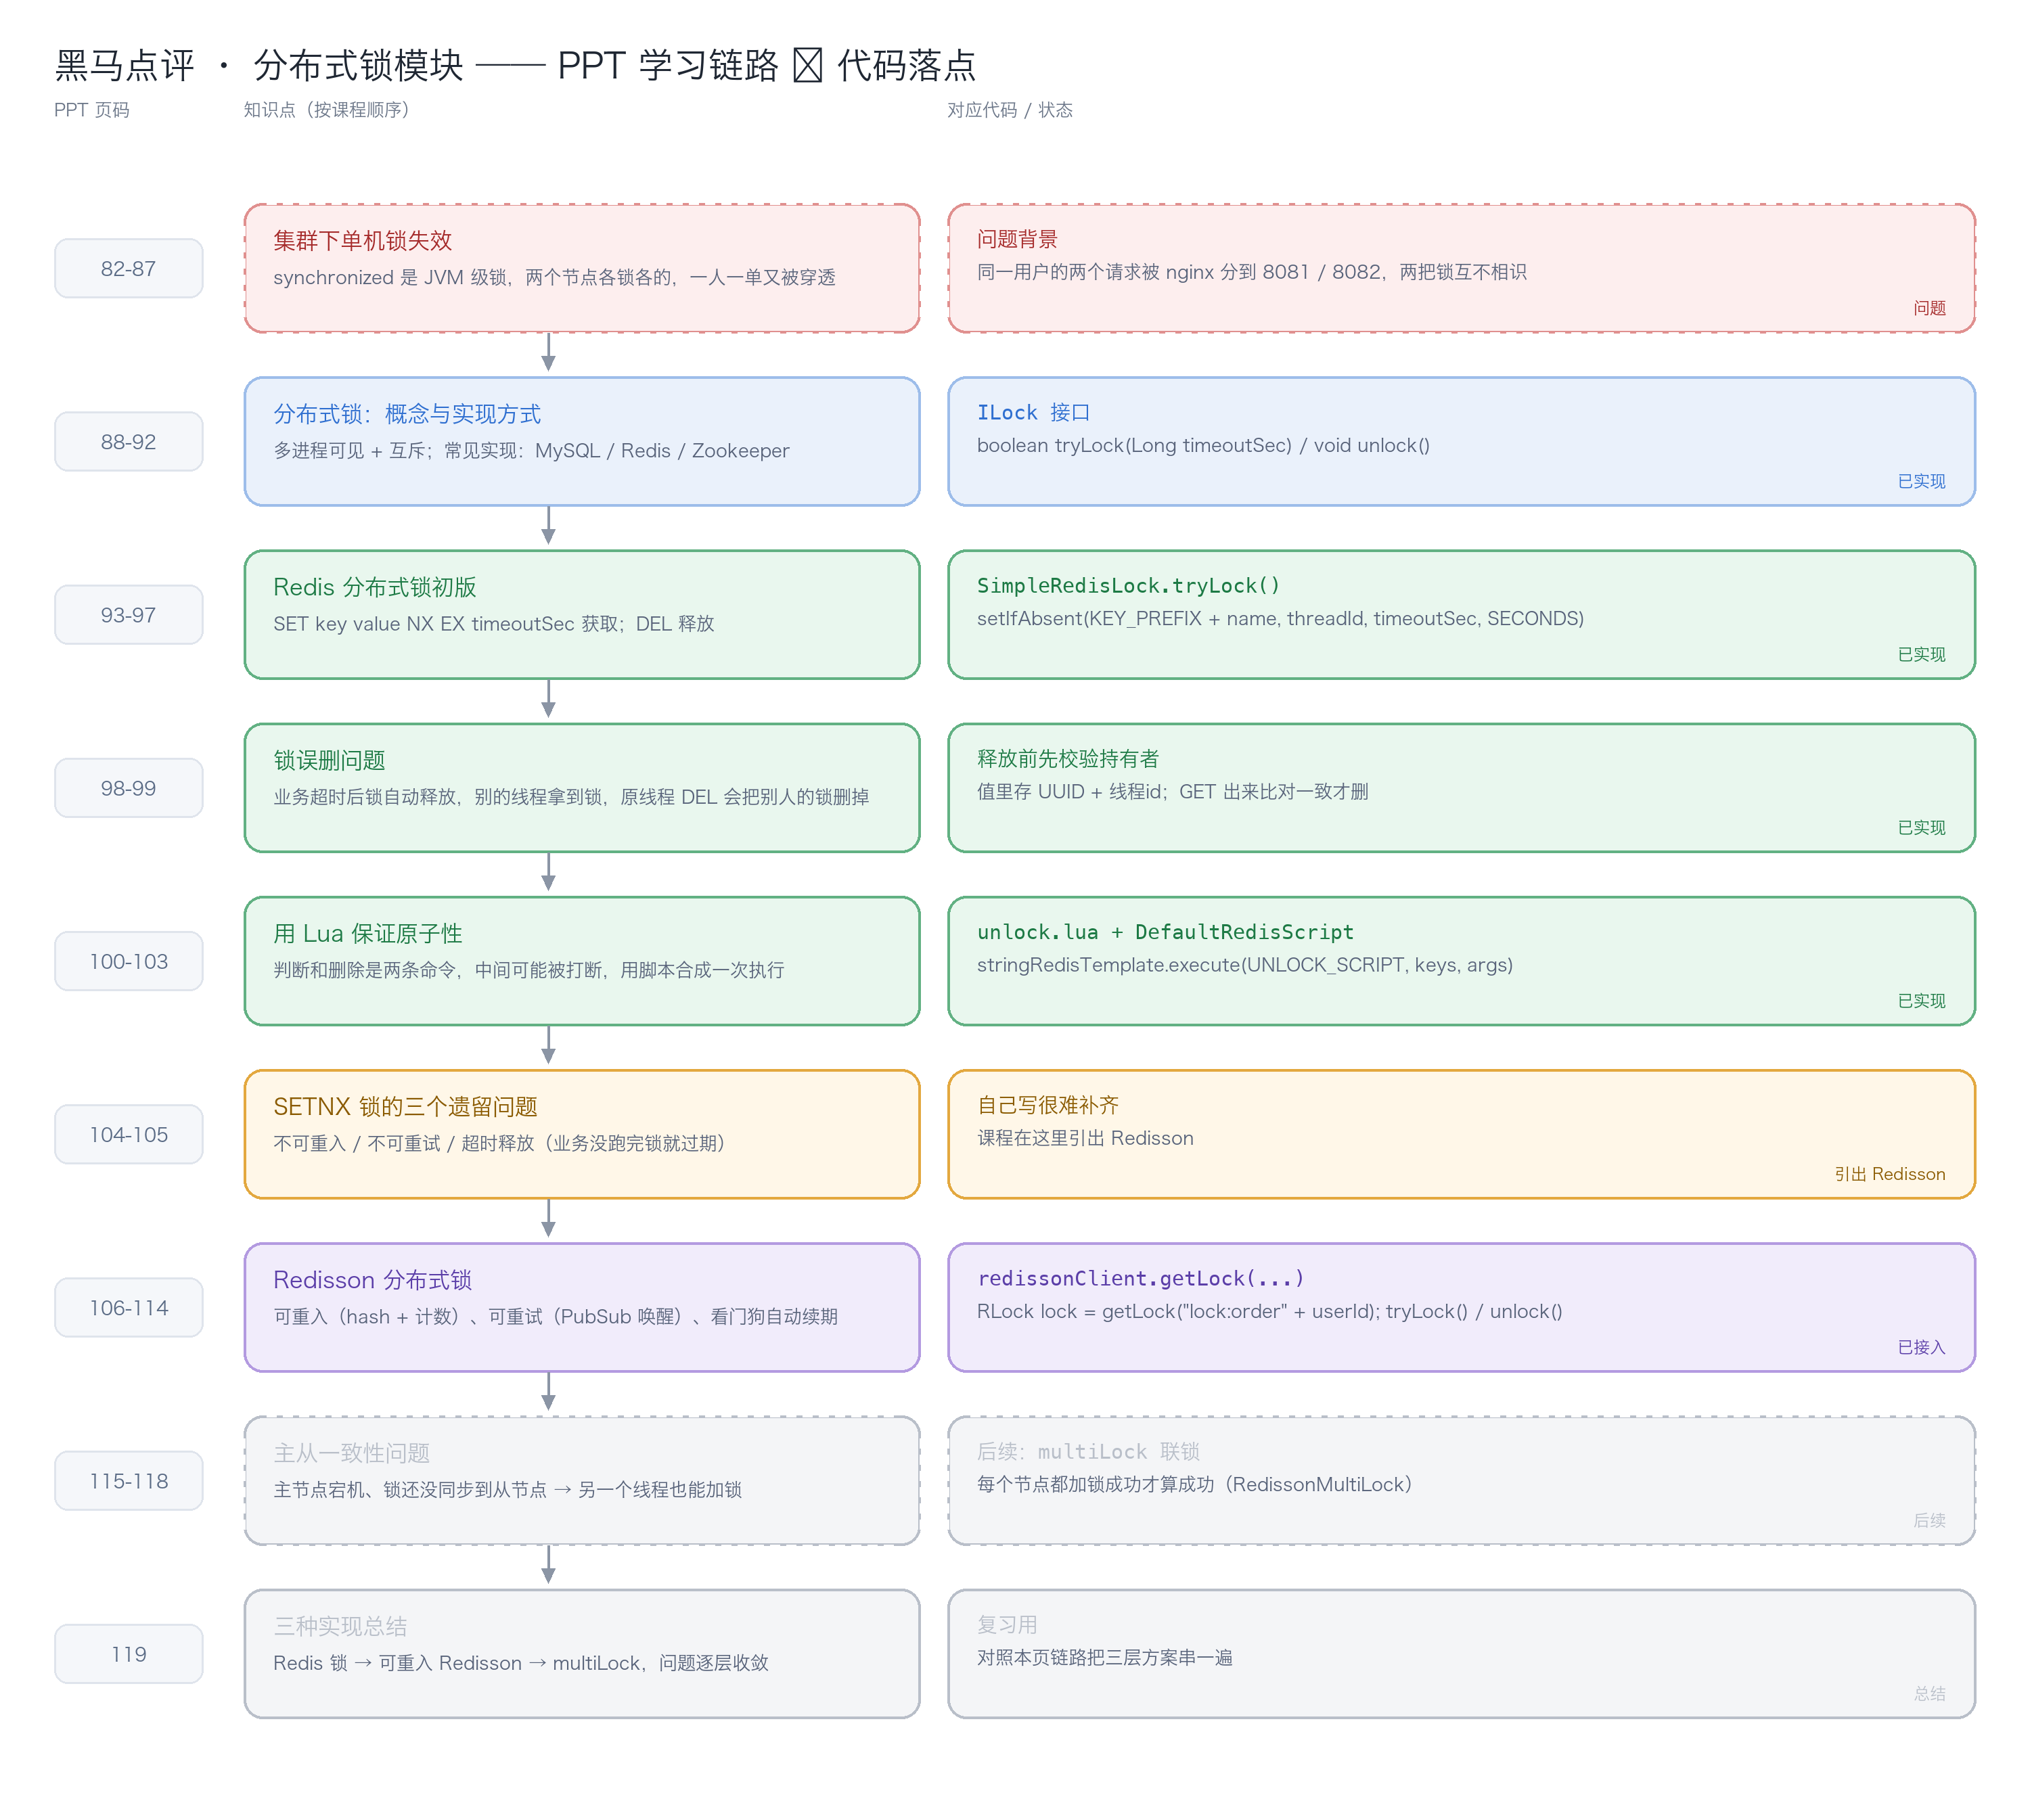
Task: Select the 93-97 page badge
Action: point(129,614)
